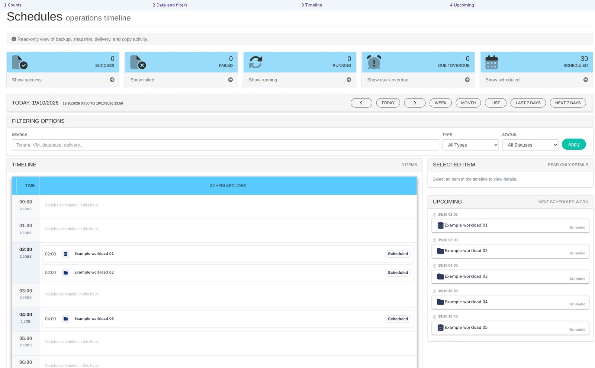
Task: Advance to next day with right chevron
Action: (415, 103)
